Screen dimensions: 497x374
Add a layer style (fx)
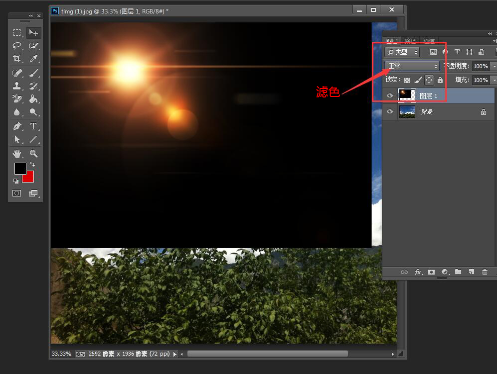click(x=419, y=272)
